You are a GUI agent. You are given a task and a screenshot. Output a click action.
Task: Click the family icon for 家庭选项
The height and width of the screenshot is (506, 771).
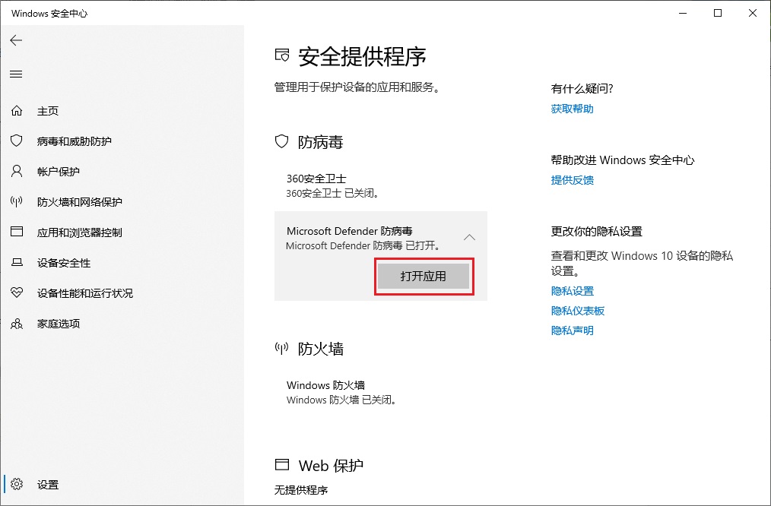click(17, 323)
